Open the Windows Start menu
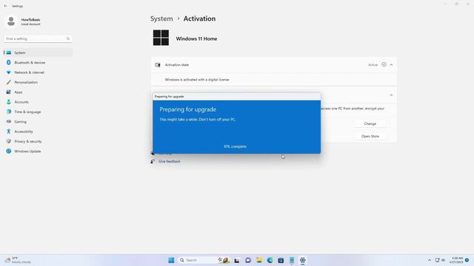Image resolution: width=474 pixels, height=266 pixels. [x=171, y=260]
